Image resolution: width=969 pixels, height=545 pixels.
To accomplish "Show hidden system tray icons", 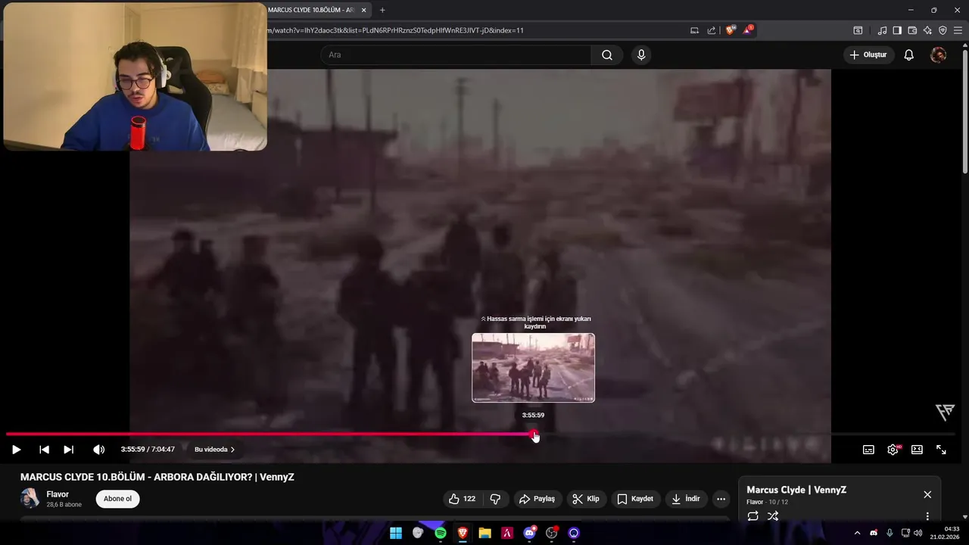I will tap(857, 533).
